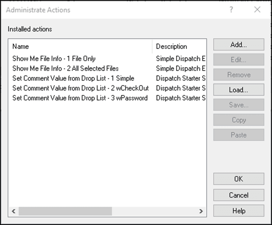
Task: Open Help for installed actions
Action: 239,211
